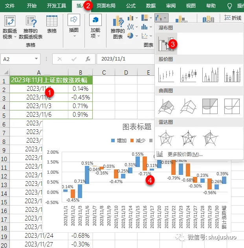This screenshot has width=244, height=248.
Task: Select column A header
Action: (x=39, y=72)
